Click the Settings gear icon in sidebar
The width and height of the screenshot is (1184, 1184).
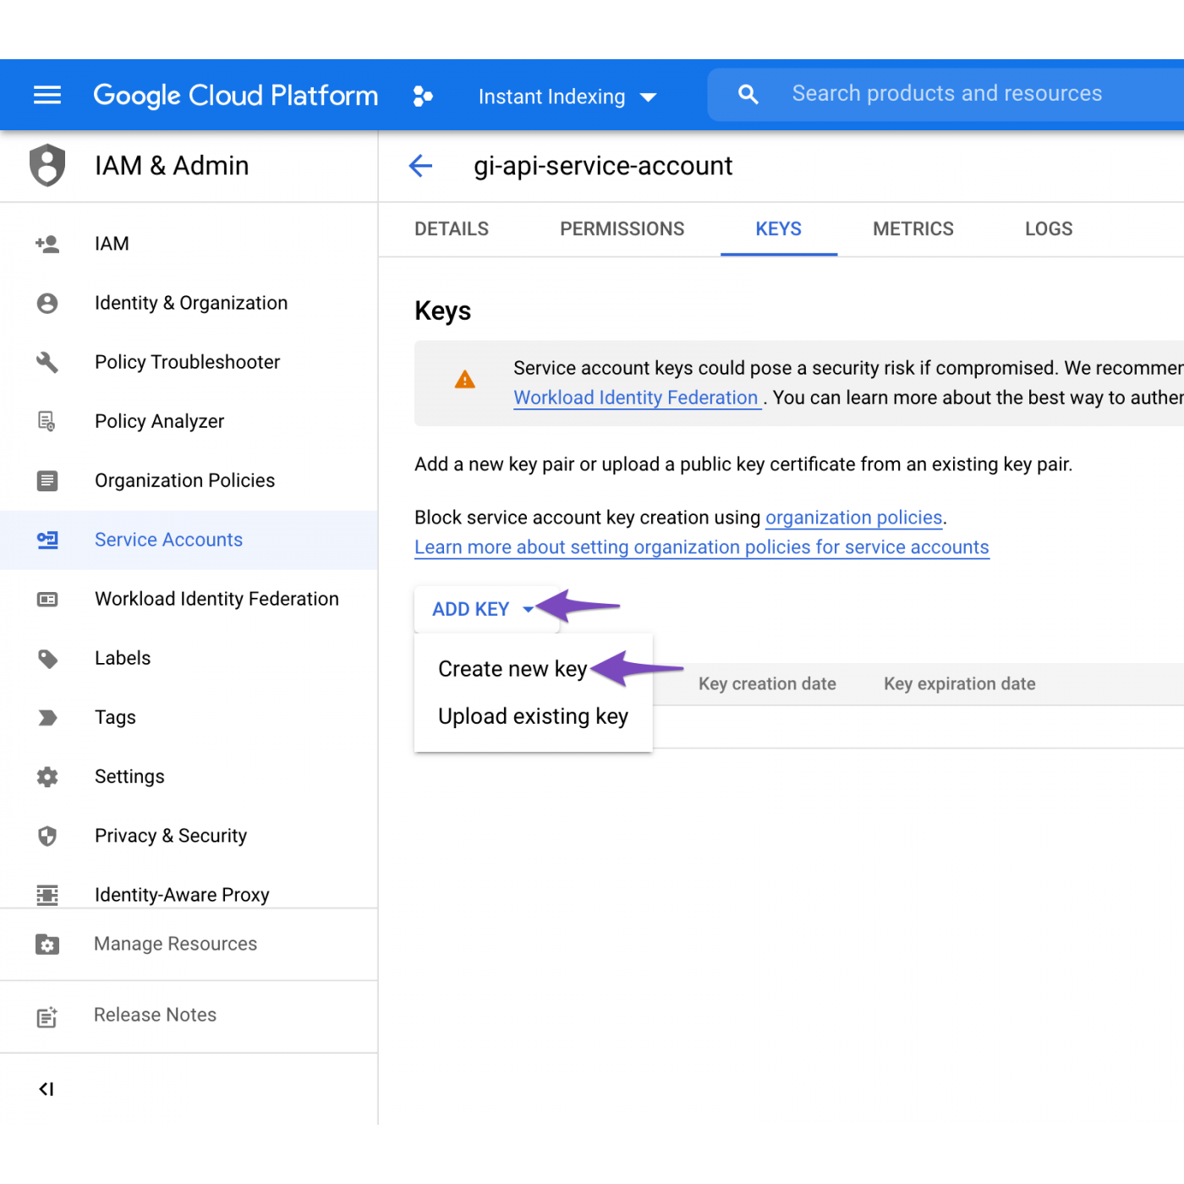click(47, 777)
